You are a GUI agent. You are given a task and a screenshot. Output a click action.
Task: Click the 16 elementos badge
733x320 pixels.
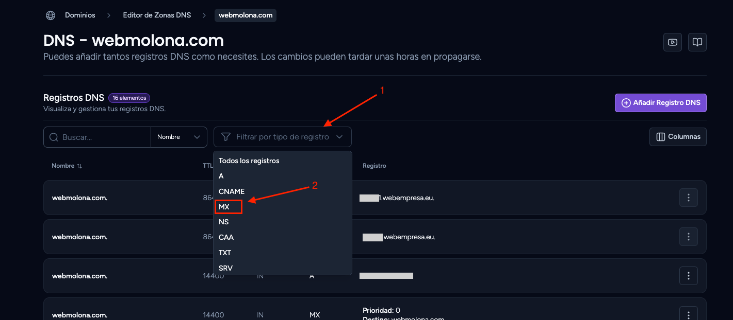point(129,98)
